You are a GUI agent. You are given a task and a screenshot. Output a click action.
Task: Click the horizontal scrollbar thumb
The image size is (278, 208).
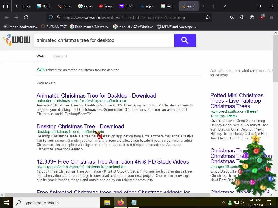(107, 195)
